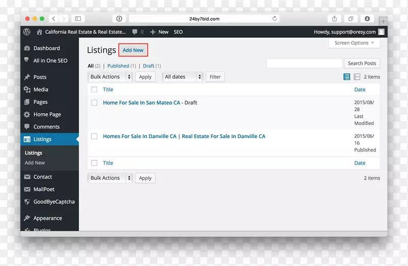This screenshot has width=408, height=266.
Task: Click site name California Real Estate
Action: [85, 32]
